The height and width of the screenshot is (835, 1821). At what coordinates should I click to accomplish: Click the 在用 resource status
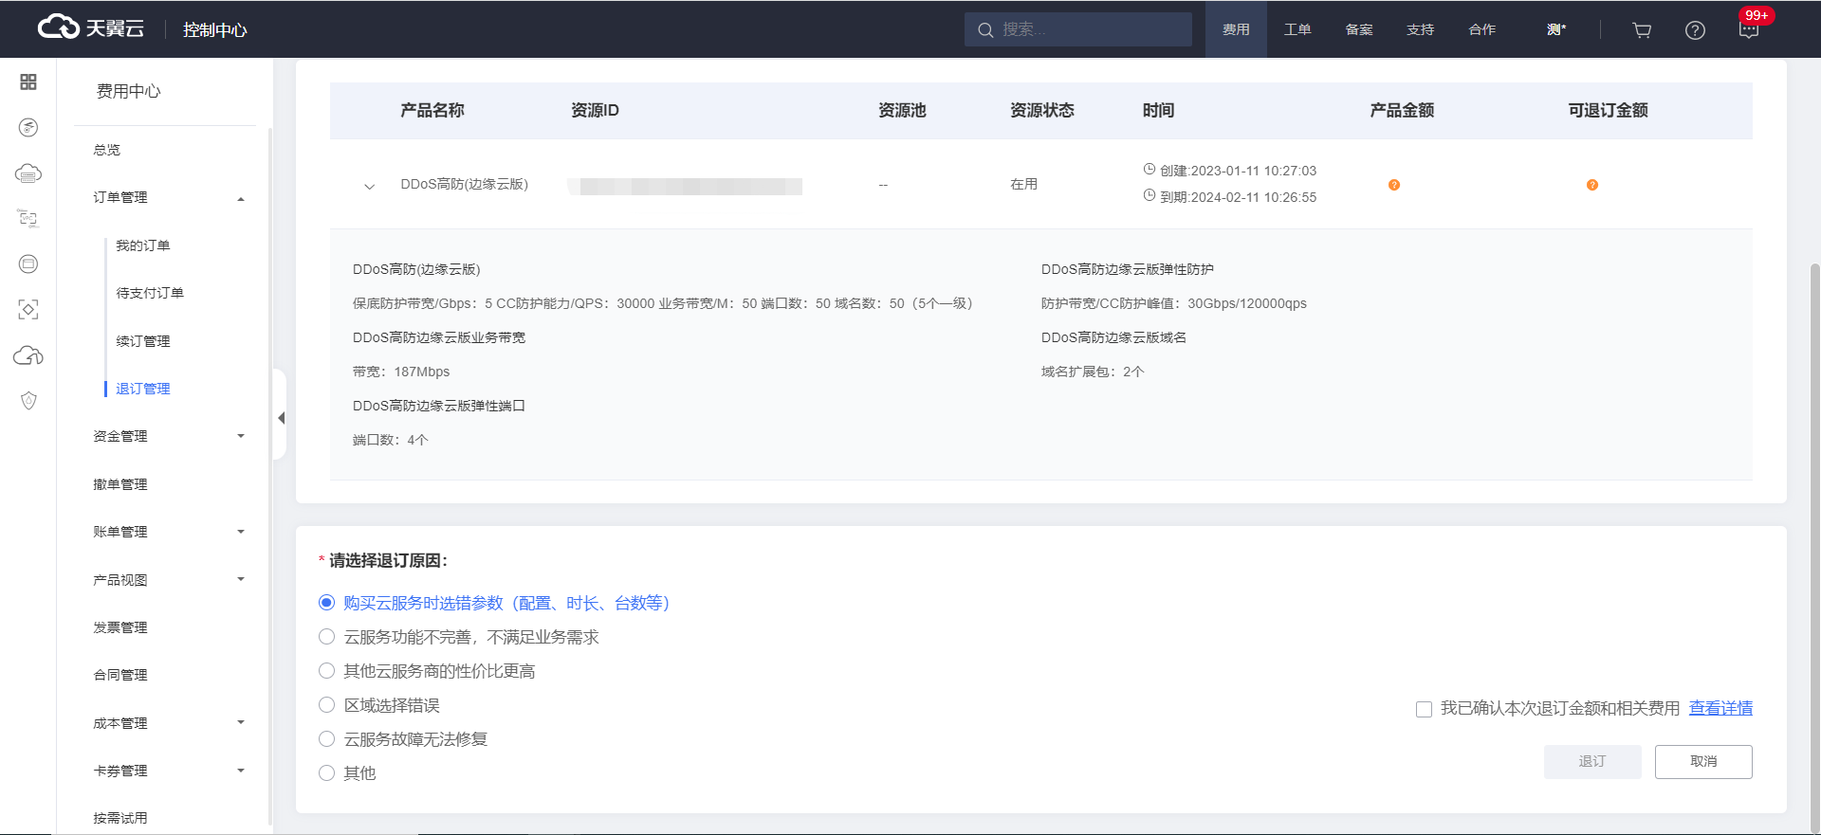coord(1024,184)
